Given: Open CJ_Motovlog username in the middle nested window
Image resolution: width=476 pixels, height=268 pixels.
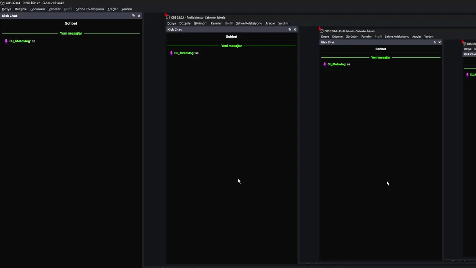Looking at the screenshot, I should coord(184,53).
